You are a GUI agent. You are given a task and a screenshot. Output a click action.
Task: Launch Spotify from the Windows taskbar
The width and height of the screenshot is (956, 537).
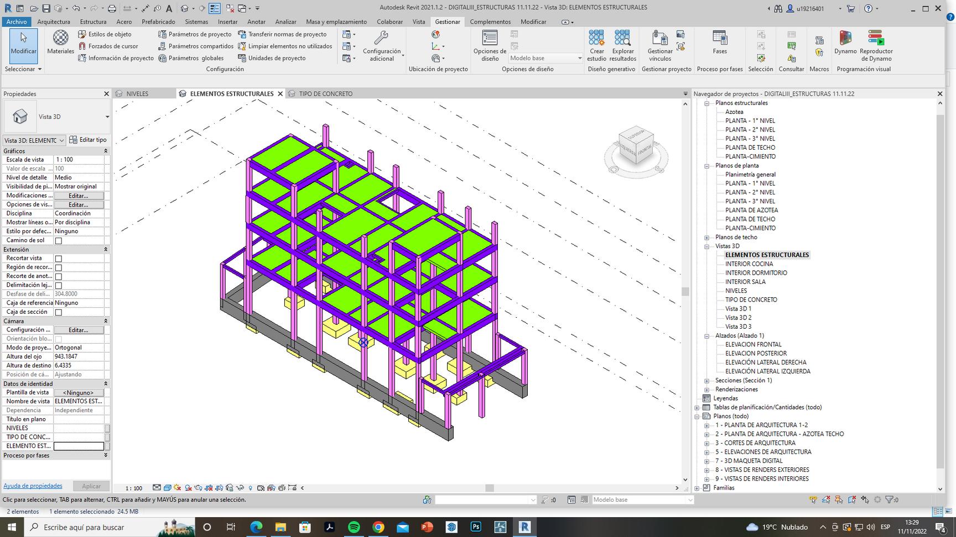point(354,527)
